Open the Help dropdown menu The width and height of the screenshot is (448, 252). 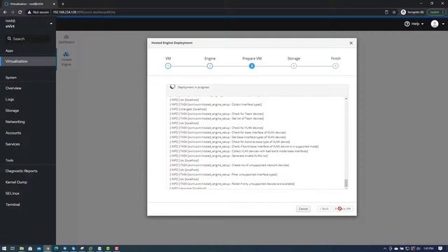414,24
